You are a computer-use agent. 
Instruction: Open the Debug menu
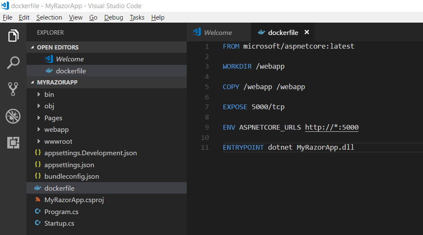pos(114,17)
